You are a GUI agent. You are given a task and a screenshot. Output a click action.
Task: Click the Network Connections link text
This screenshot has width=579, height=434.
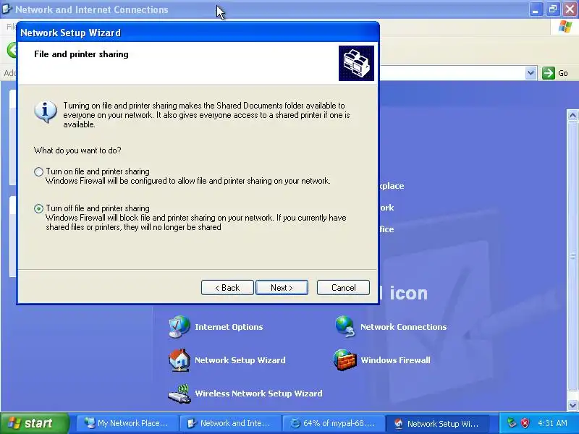[x=404, y=327]
